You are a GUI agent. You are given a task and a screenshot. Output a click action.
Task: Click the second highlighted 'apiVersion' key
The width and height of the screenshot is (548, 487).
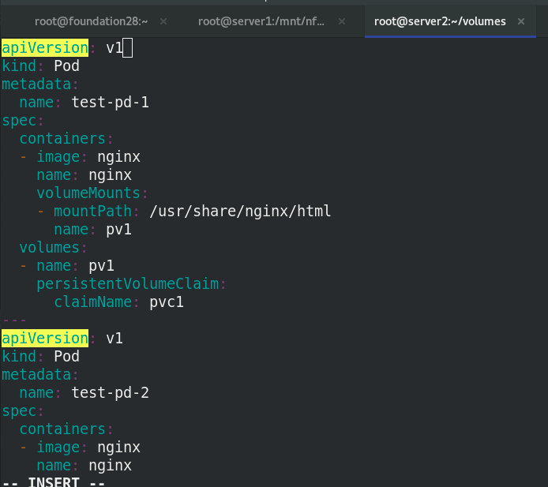[x=45, y=338]
